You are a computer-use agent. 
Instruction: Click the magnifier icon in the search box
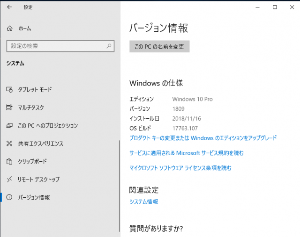point(109,46)
